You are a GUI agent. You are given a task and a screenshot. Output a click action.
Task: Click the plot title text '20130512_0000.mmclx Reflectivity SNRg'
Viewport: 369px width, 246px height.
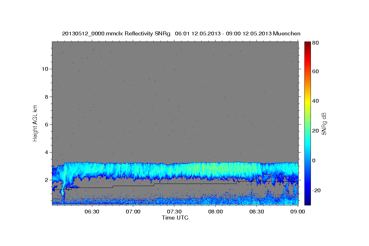tap(116, 34)
